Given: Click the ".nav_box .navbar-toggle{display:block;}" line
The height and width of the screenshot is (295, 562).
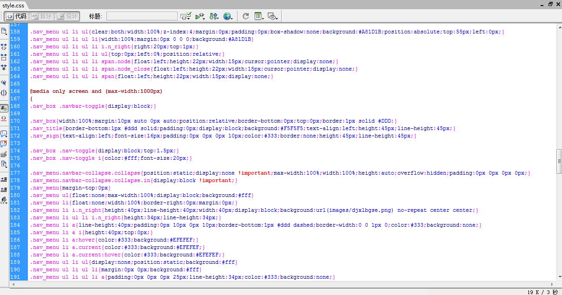Looking at the screenshot, I should 93,106.
